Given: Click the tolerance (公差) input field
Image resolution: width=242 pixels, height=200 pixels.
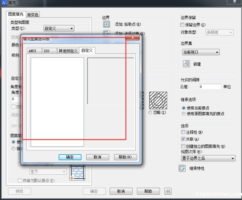Looking at the screenshot, I should click(210, 87).
